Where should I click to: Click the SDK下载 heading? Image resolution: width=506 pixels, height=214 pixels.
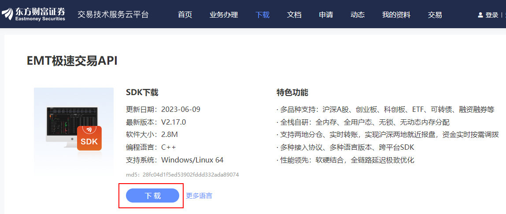pyautogui.click(x=142, y=92)
